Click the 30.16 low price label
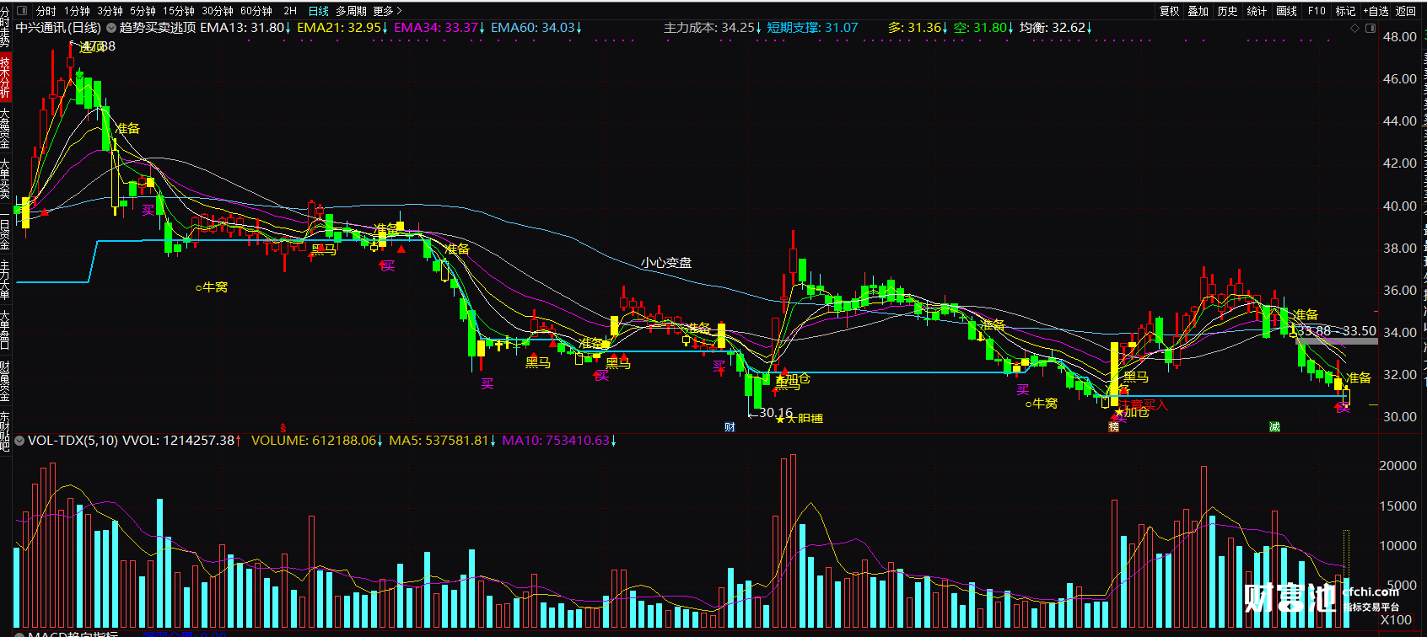The height and width of the screenshot is (637, 1427). [775, 413]
